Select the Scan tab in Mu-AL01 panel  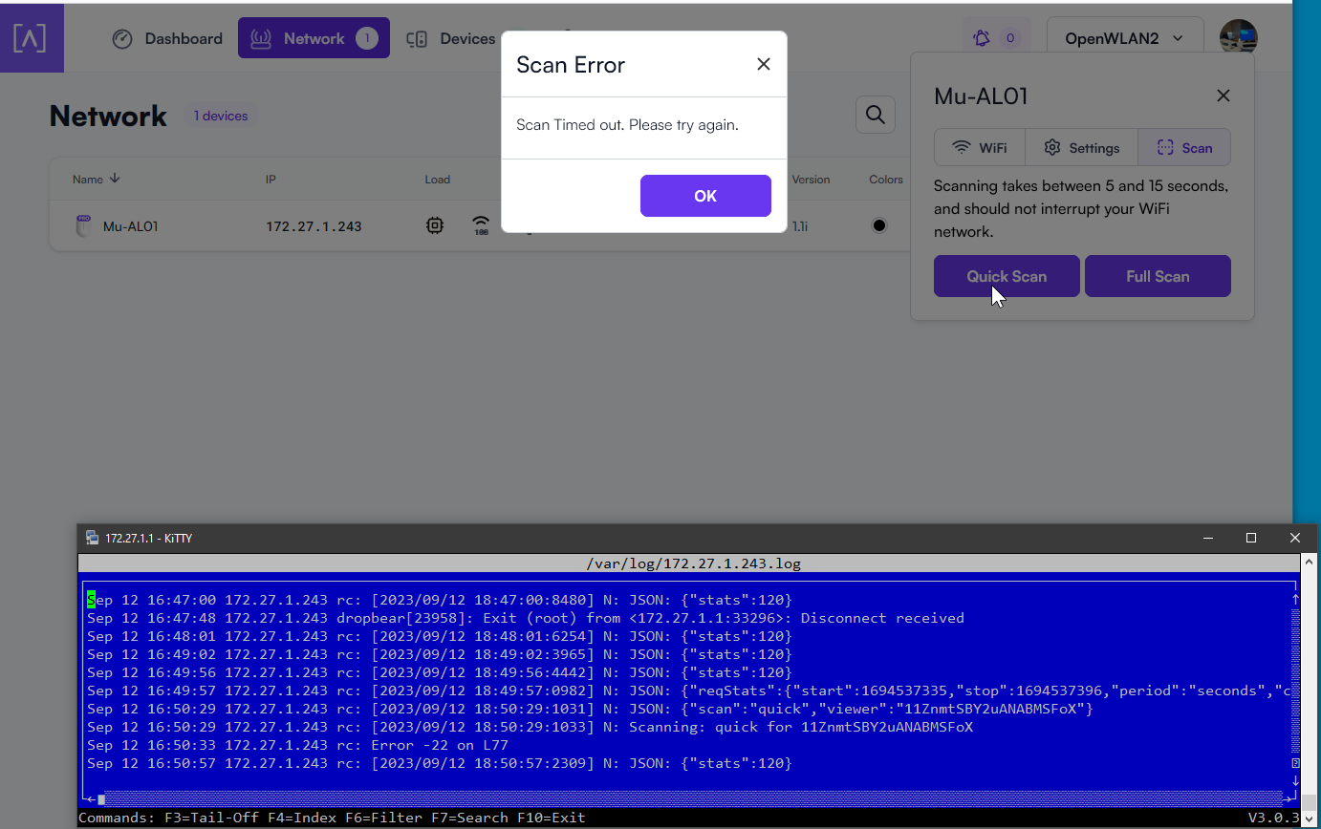pyautogui.click(x=1184, y=148)
